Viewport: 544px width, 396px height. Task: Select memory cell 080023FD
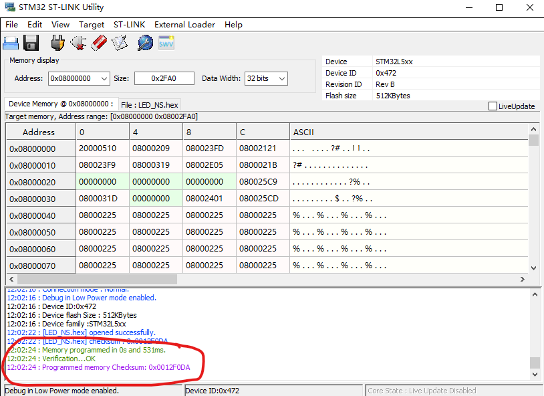tap(209, 148)
